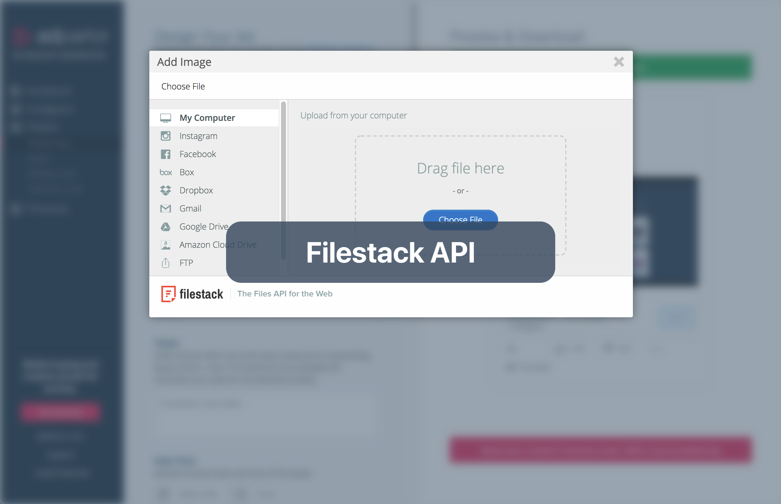Select FTP from the source list
Image resolution: width=781 pixels, height=504 pixels.
tap(186, 263)
